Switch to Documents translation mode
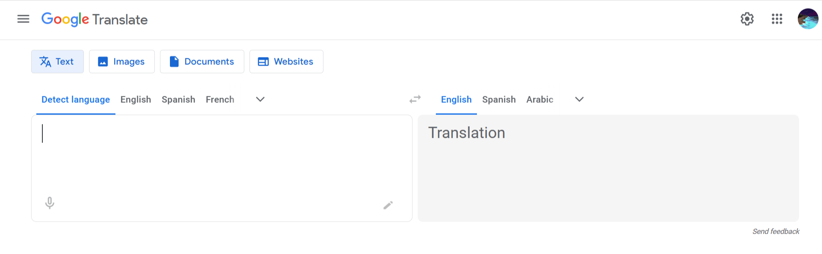This screenshot has width=822, height=254. (x=202, y=62)
